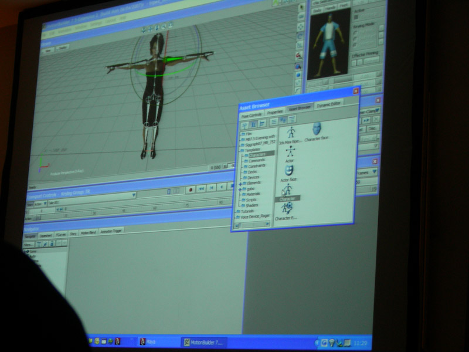Click the lock icon in Navigator toolbar
The width and height of the screenshot is (469, 352).
coord(52,243)
